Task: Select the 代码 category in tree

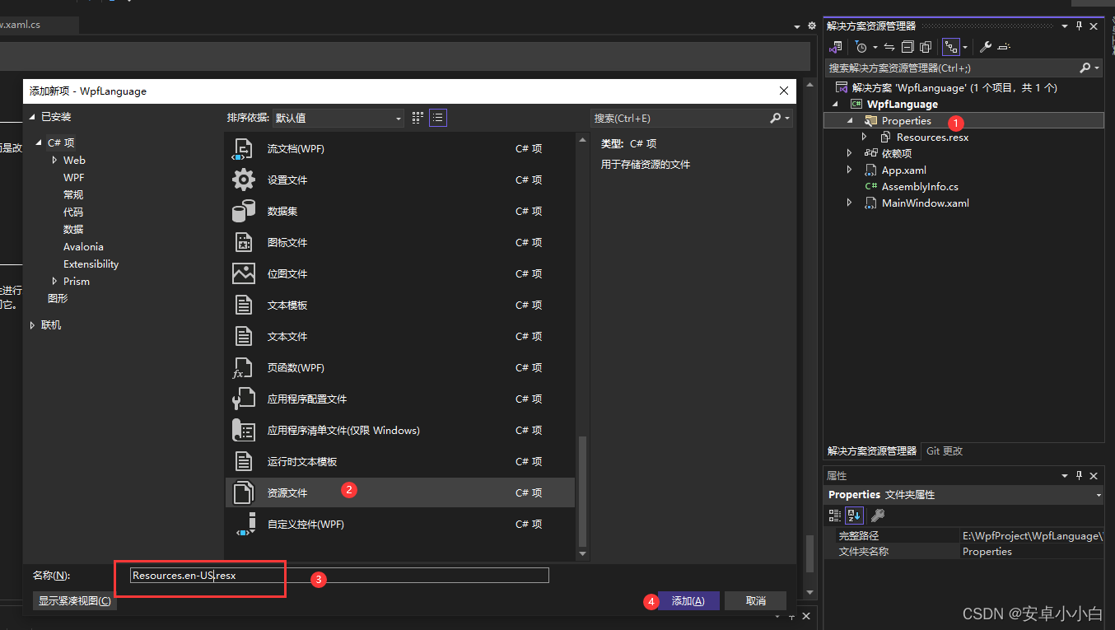Action: click(x=73, y=212)
